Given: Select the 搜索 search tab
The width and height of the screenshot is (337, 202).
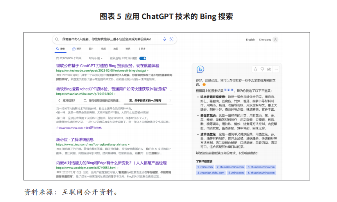Looking at the screenshot, I should click(60, 49).
